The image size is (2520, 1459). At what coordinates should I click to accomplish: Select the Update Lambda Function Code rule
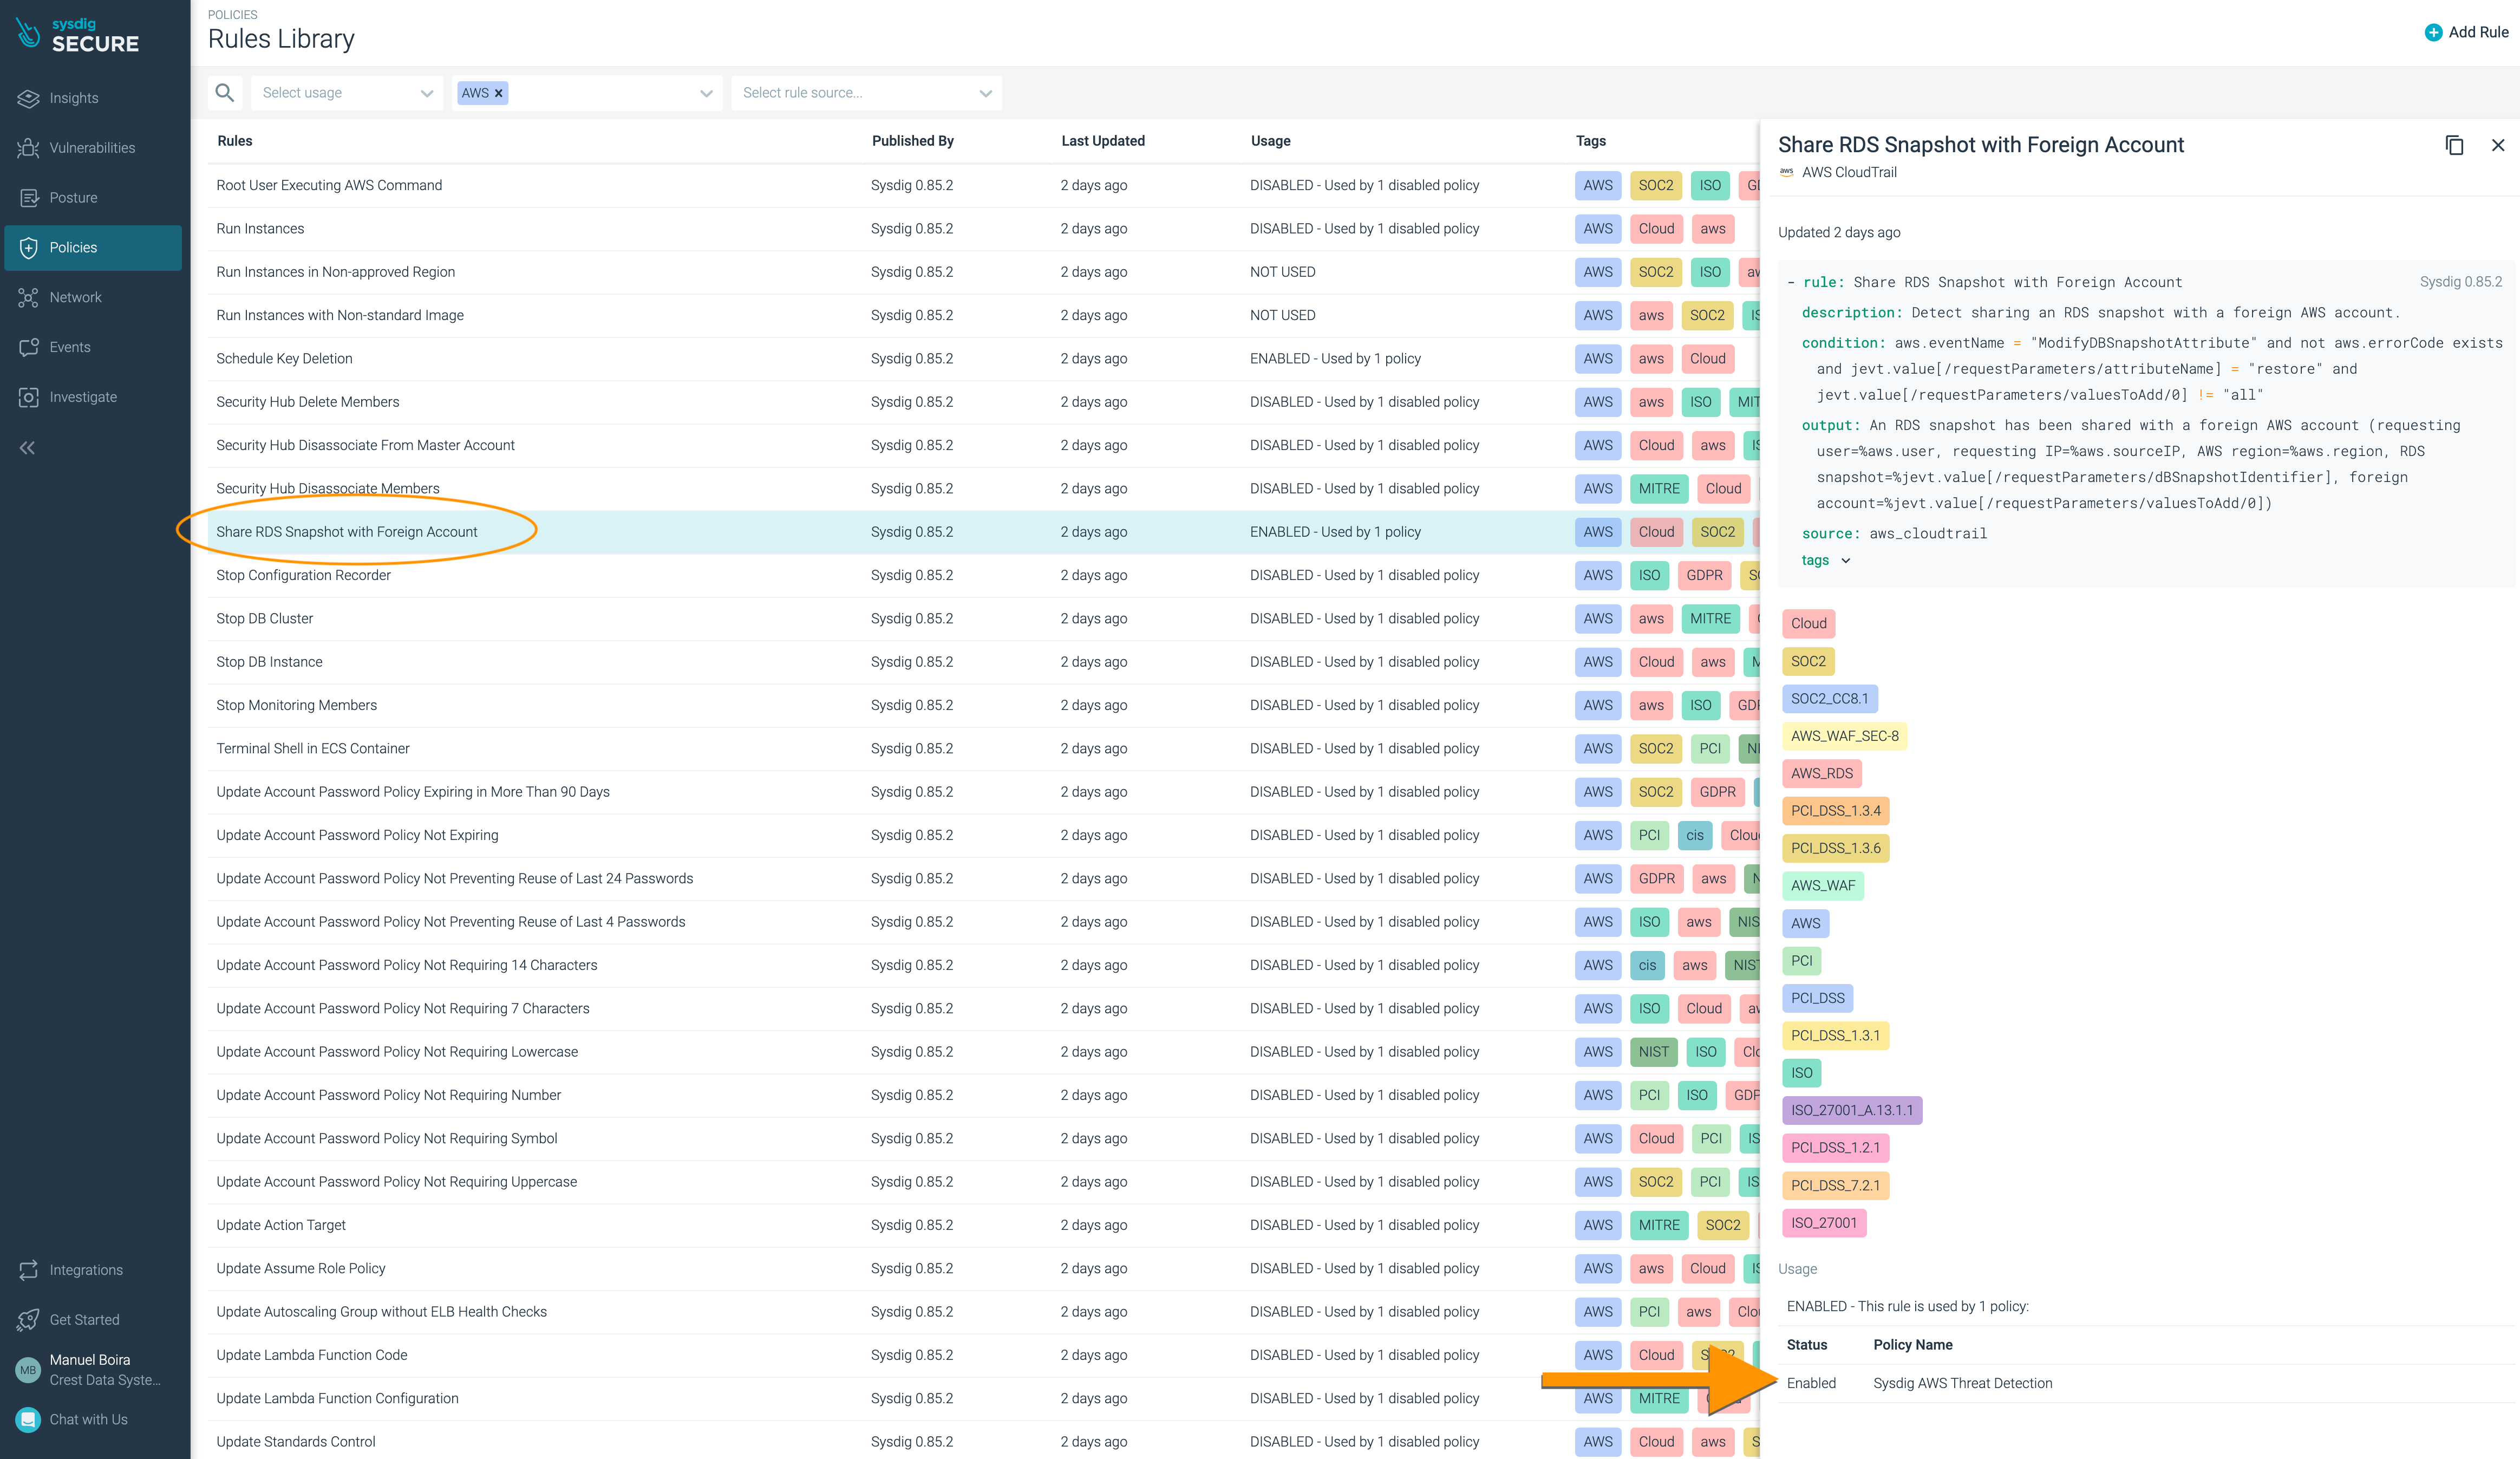[311, 1355]
